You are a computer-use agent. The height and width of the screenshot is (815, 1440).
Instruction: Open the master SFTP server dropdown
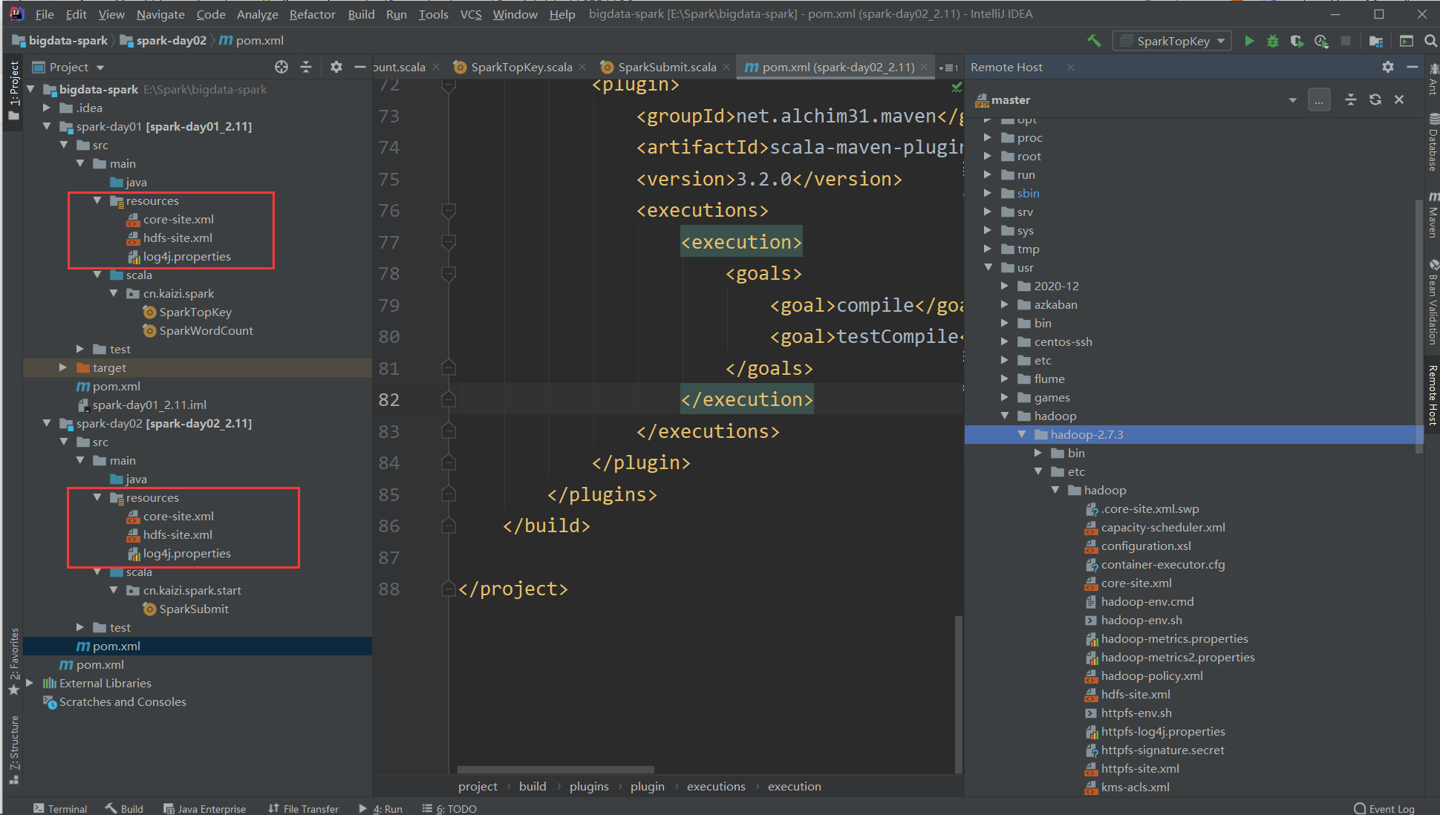point(1292,99)
